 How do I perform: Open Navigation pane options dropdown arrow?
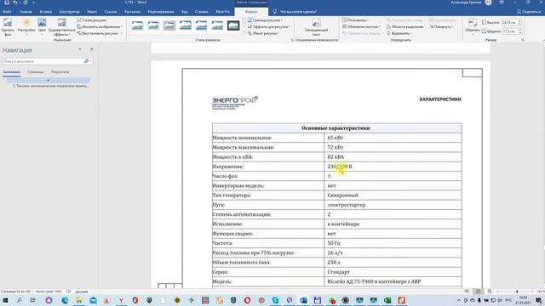click(80, 49)
